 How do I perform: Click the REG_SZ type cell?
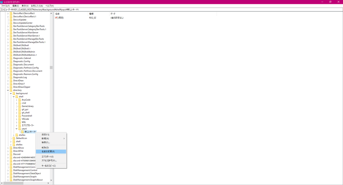93,18
